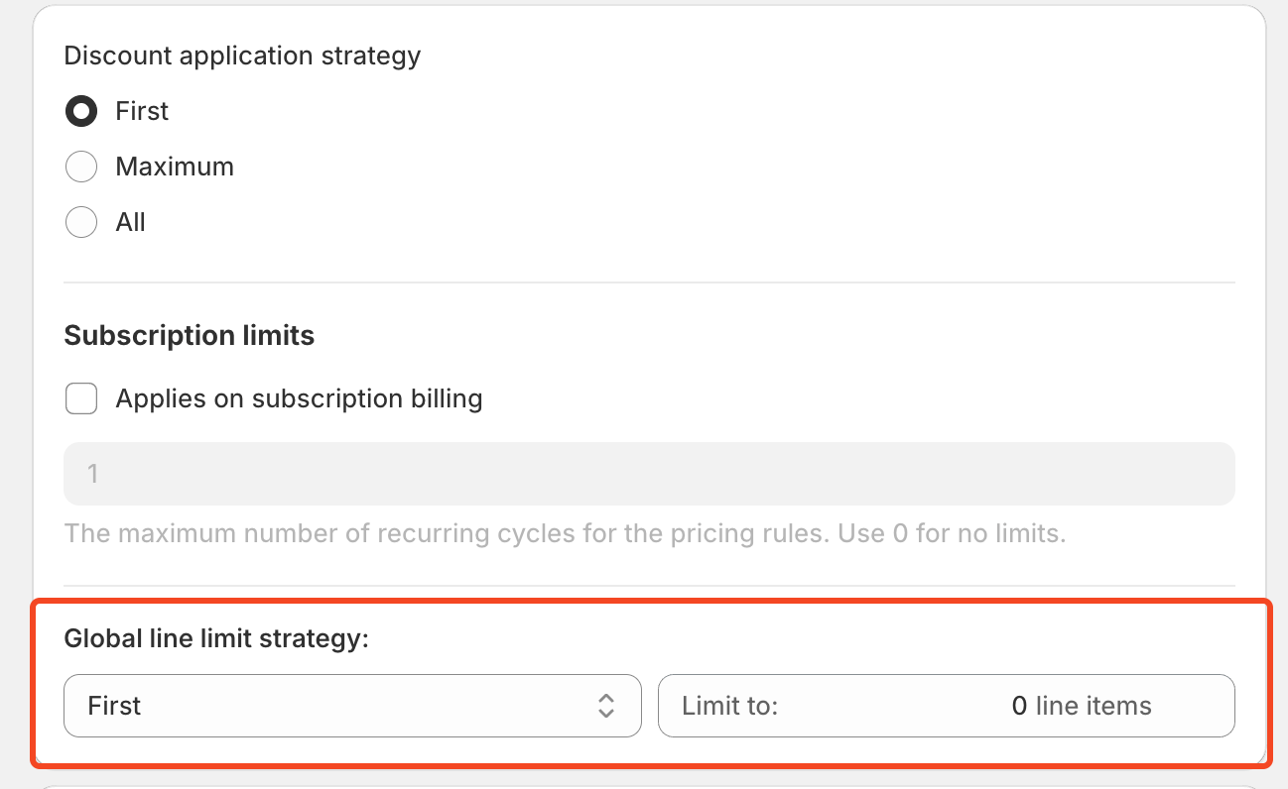Click the "Maximum" option label text

click(x=175, y=167)
